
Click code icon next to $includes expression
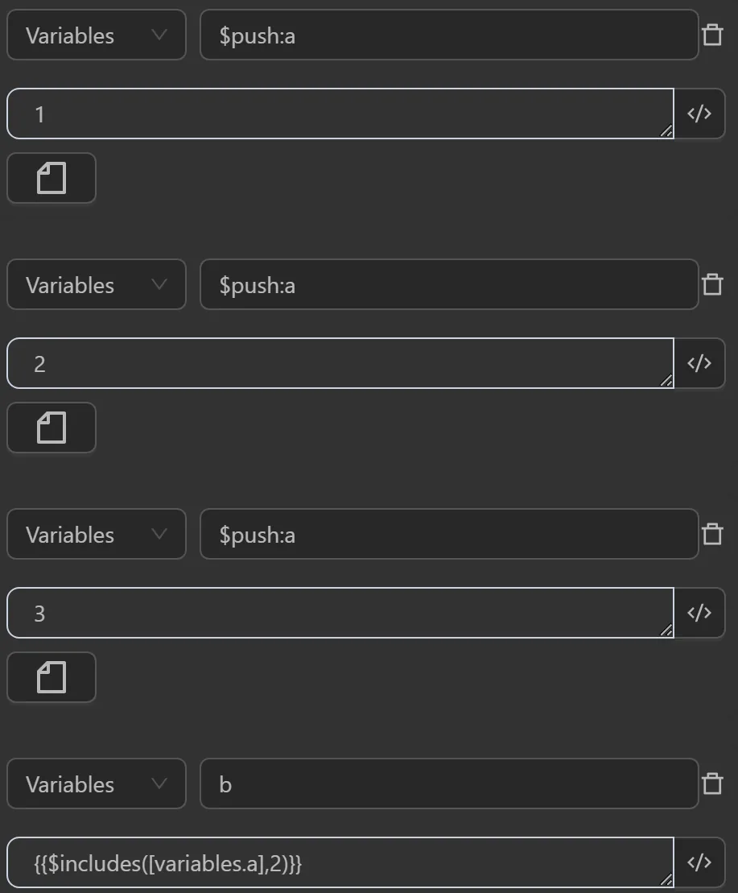699,862
